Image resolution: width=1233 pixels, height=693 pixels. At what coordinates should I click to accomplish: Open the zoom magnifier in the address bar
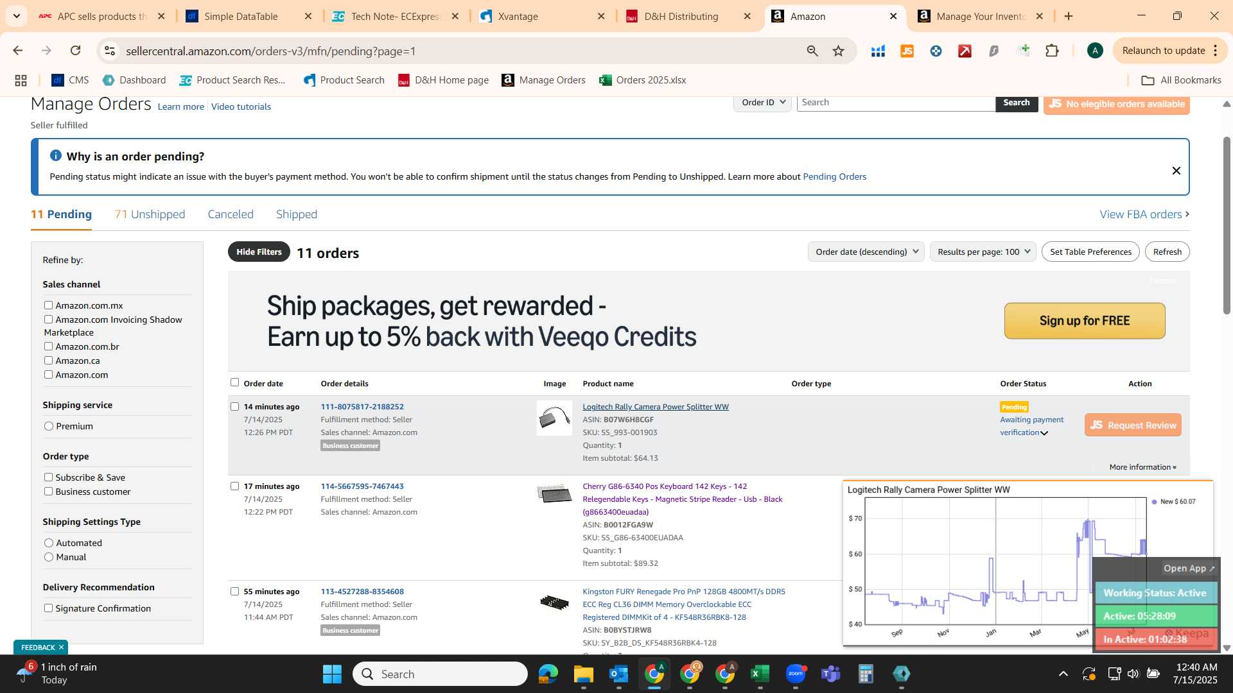[812, 51]
